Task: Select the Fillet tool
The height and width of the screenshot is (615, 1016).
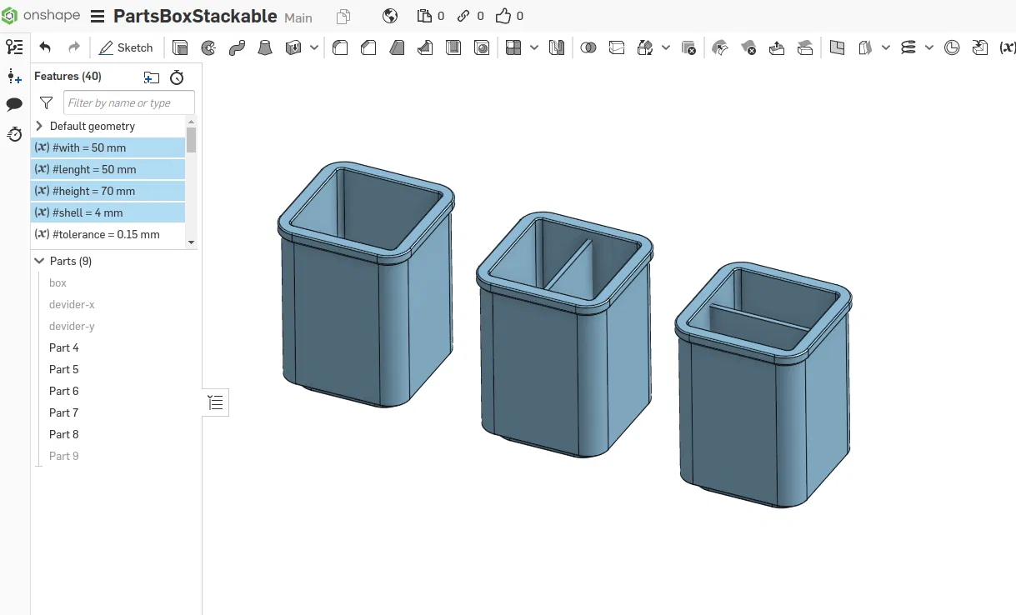Action: coord(340,47)
